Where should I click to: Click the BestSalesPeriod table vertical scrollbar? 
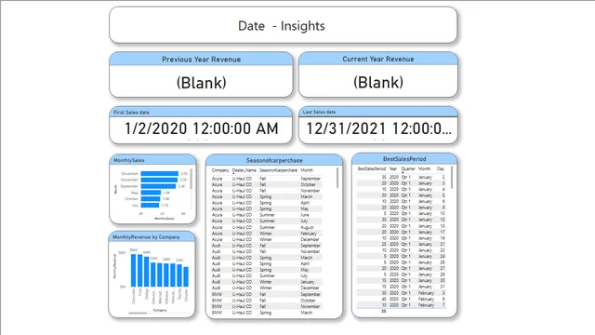[x=452, y=178]
